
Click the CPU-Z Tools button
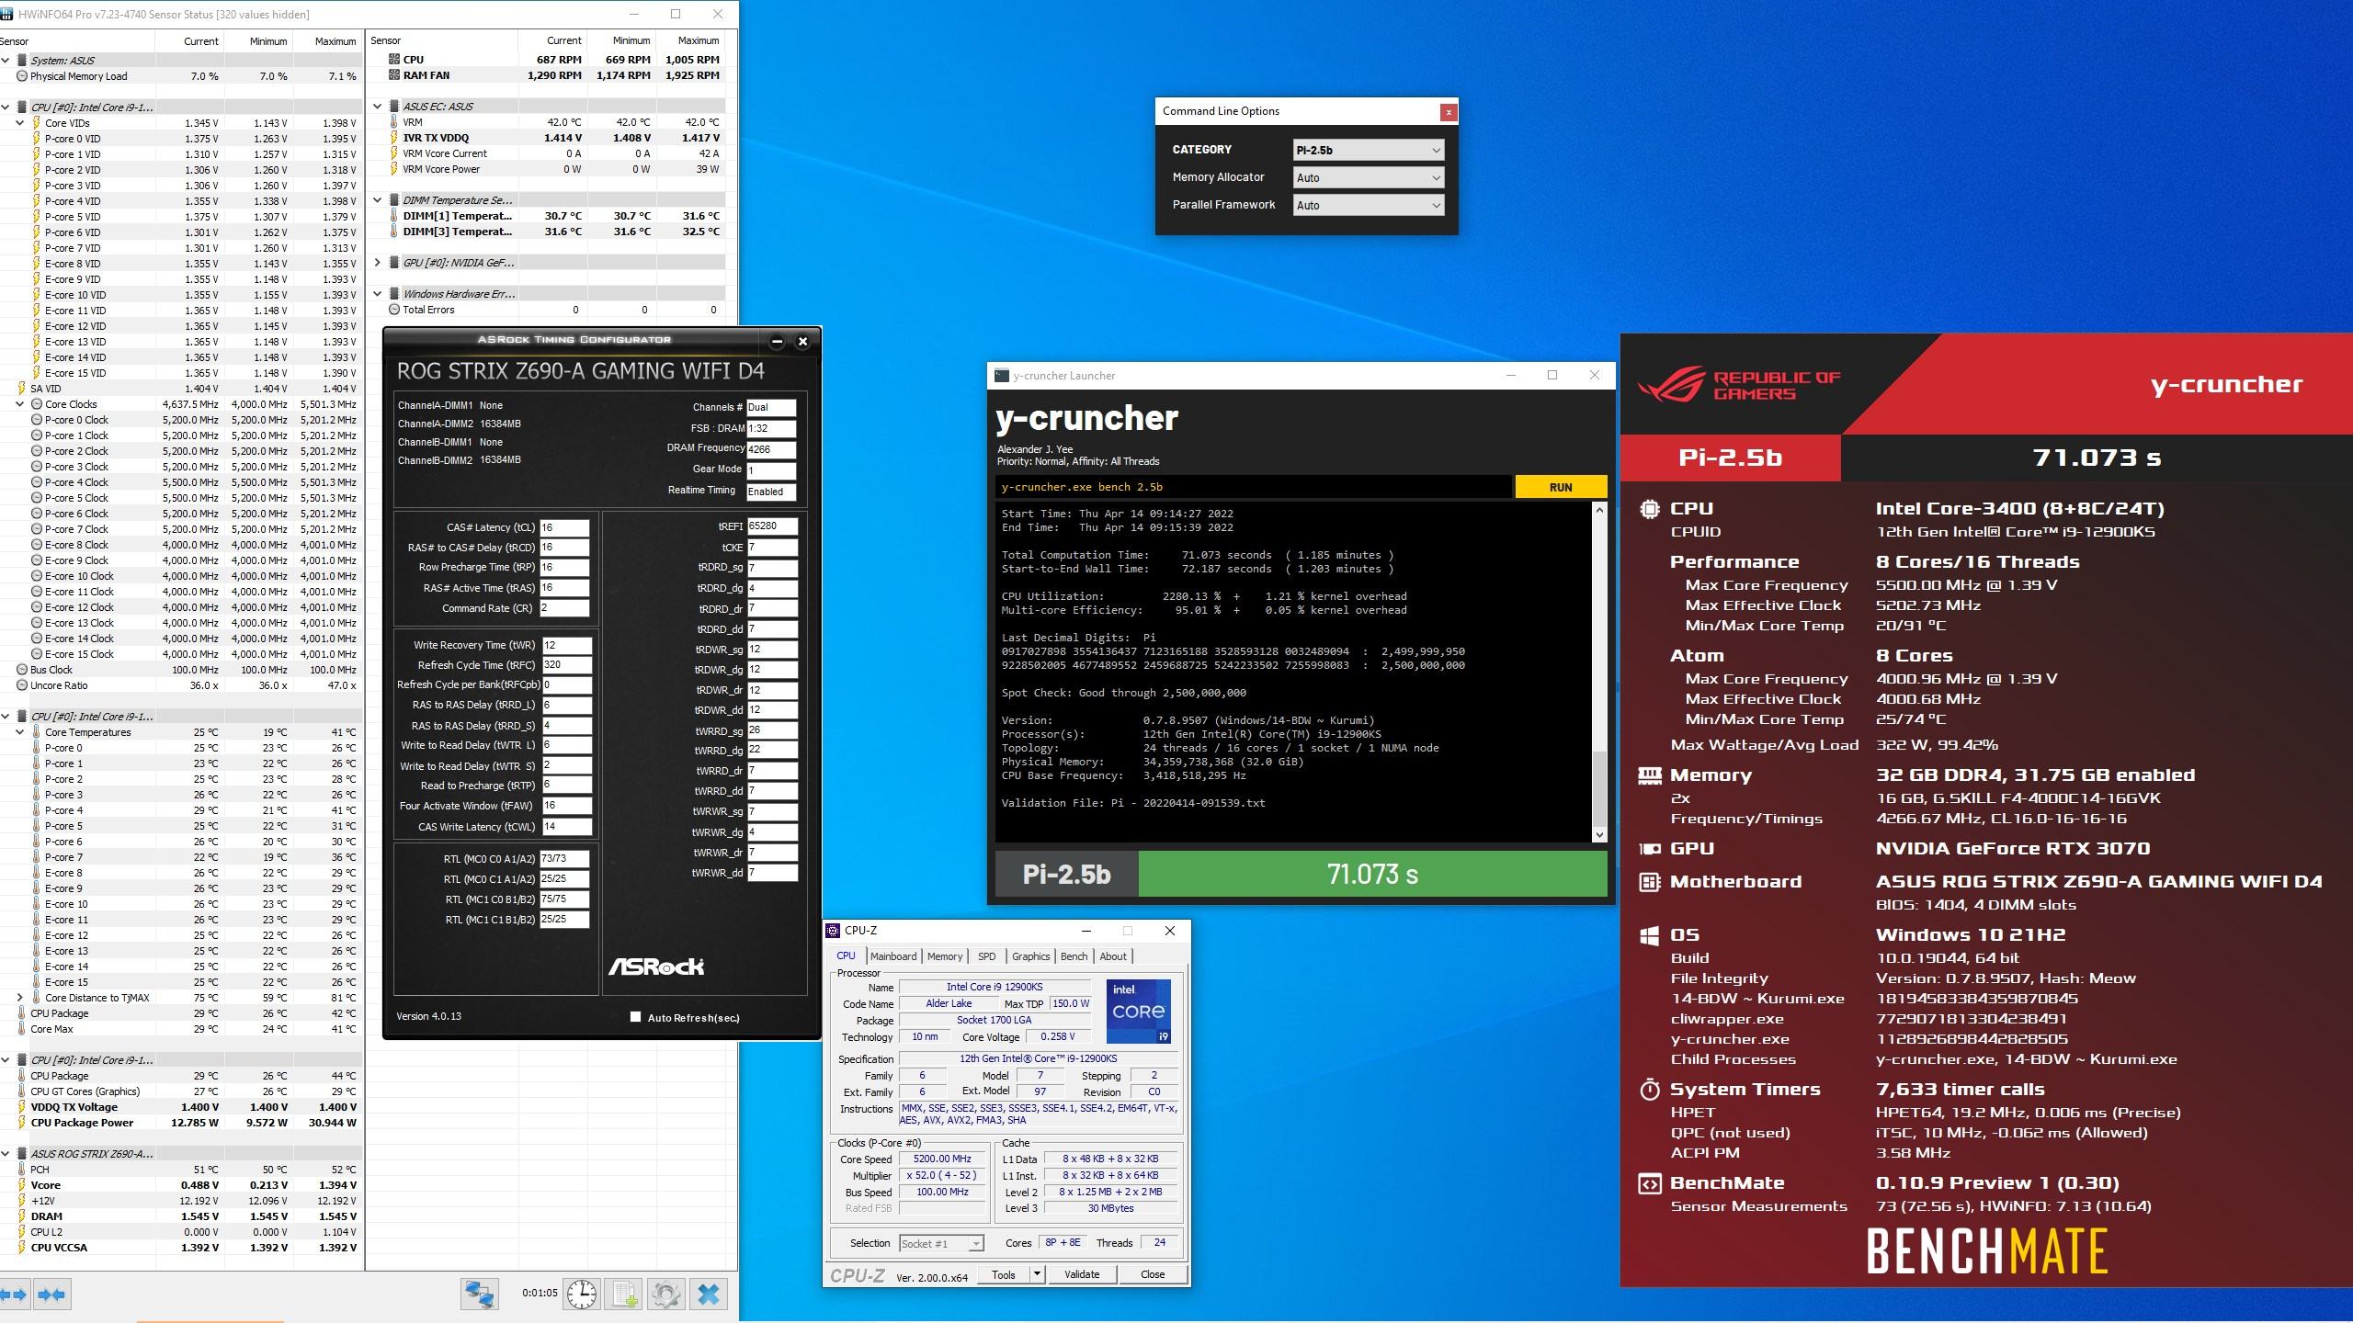[x=1004, y=1274]
